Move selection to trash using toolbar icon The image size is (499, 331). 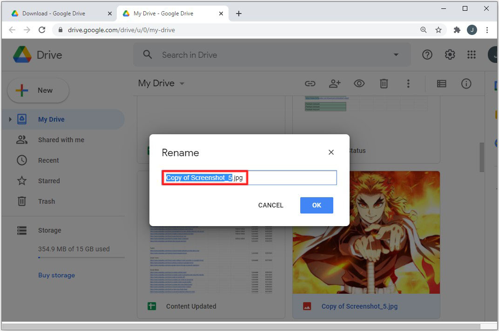click(384, 83)
